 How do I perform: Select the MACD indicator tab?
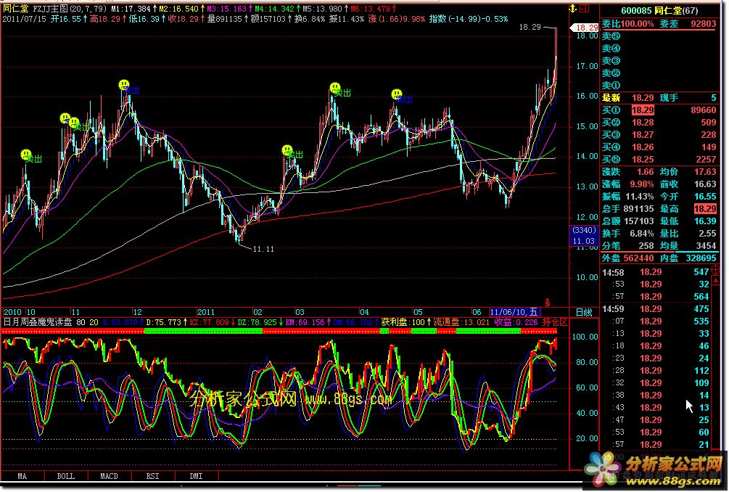[110, 476]
